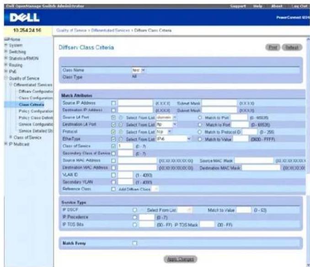Viewport: 310px width, 267px height.
Task: Expand the Class of Service node
Action: pyautogui.click(x=11, y=137)
